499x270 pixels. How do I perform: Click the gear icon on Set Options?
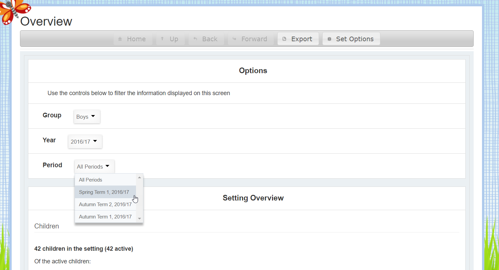click(x=329, y=39)
